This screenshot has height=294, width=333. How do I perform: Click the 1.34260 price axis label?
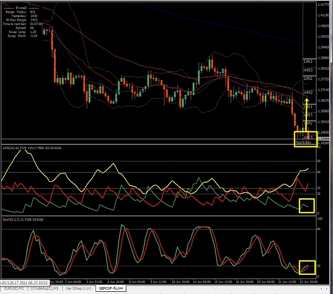coord(323,143)
